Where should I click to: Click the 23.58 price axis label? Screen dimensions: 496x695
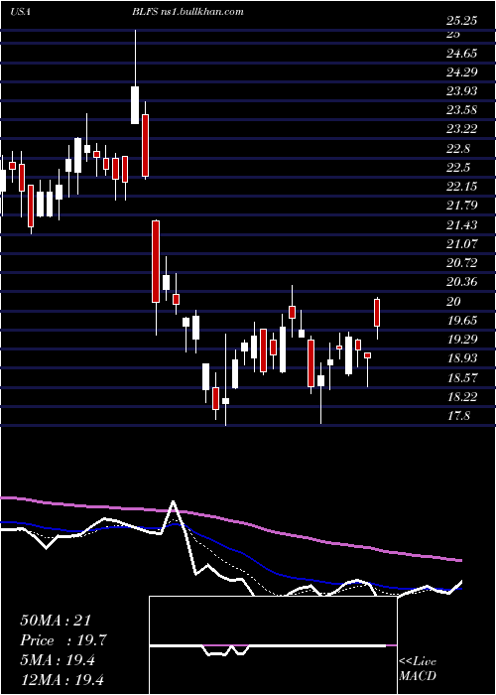(462, 110)
